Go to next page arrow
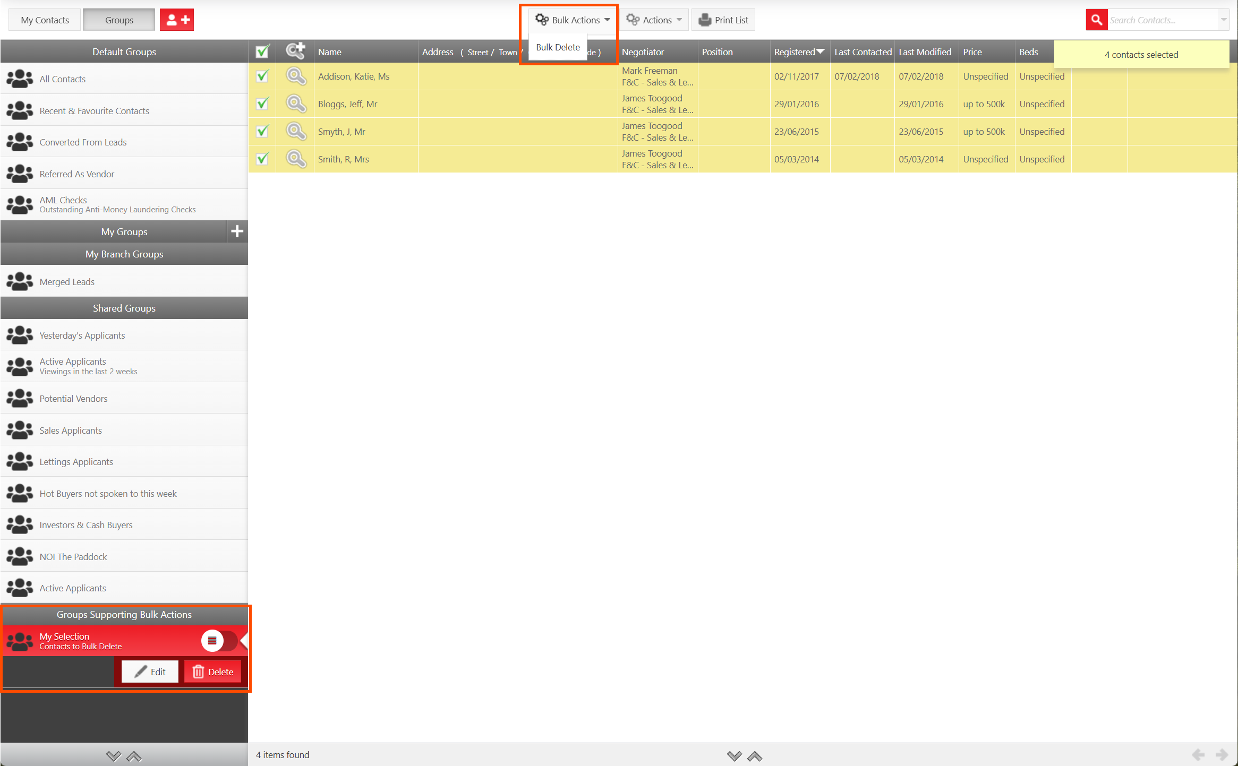The width and height of the screenshot is (1238, 766). coord(1221,755)
